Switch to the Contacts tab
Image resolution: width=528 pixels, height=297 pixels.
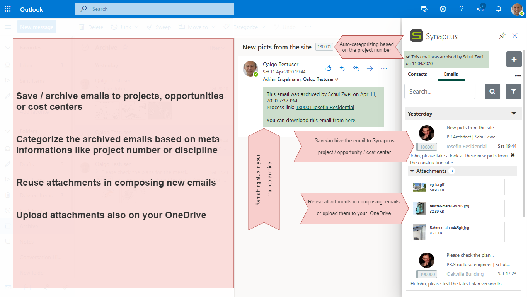click(x=417, y=74)
